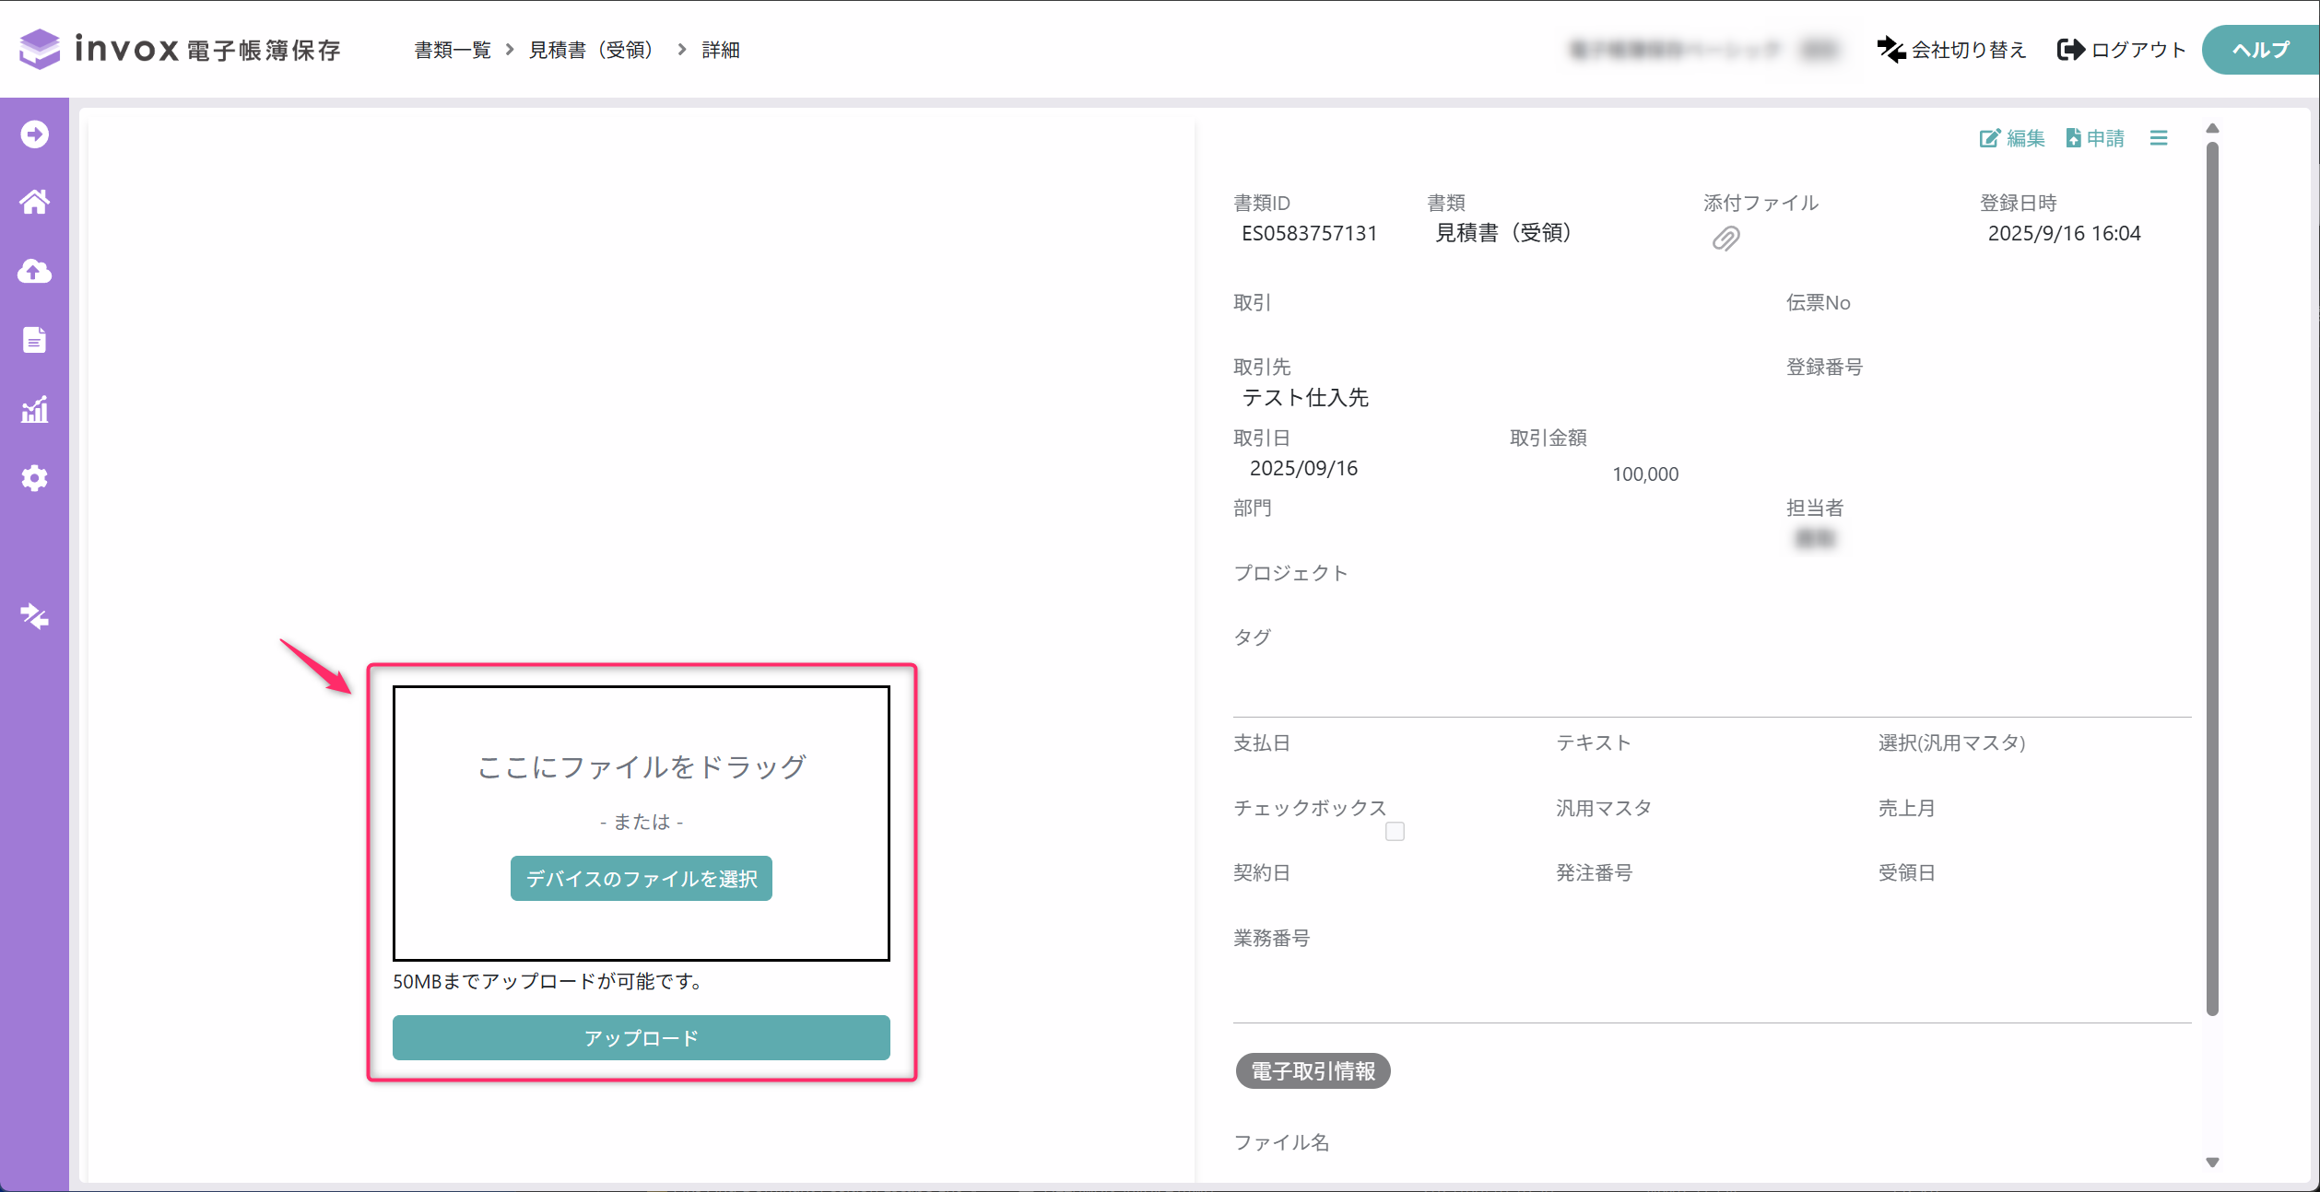Click the アップロード upload button
Screen dimensions: 2320x1192
[642, 1038]
